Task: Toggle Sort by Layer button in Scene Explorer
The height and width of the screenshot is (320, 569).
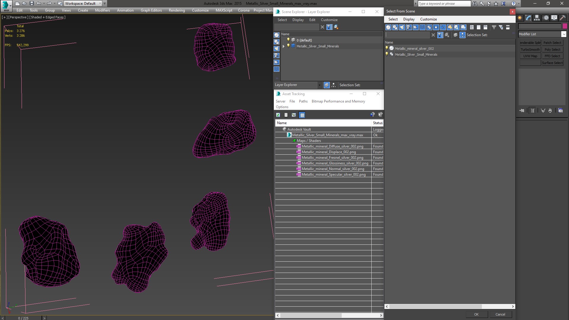Action: click(x=327, y=85)
